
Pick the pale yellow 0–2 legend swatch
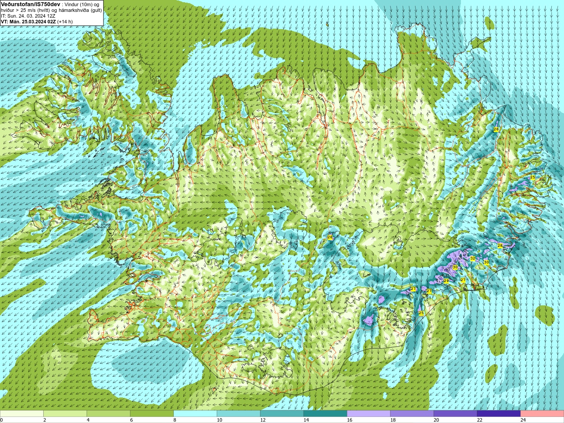click(22, 414)
